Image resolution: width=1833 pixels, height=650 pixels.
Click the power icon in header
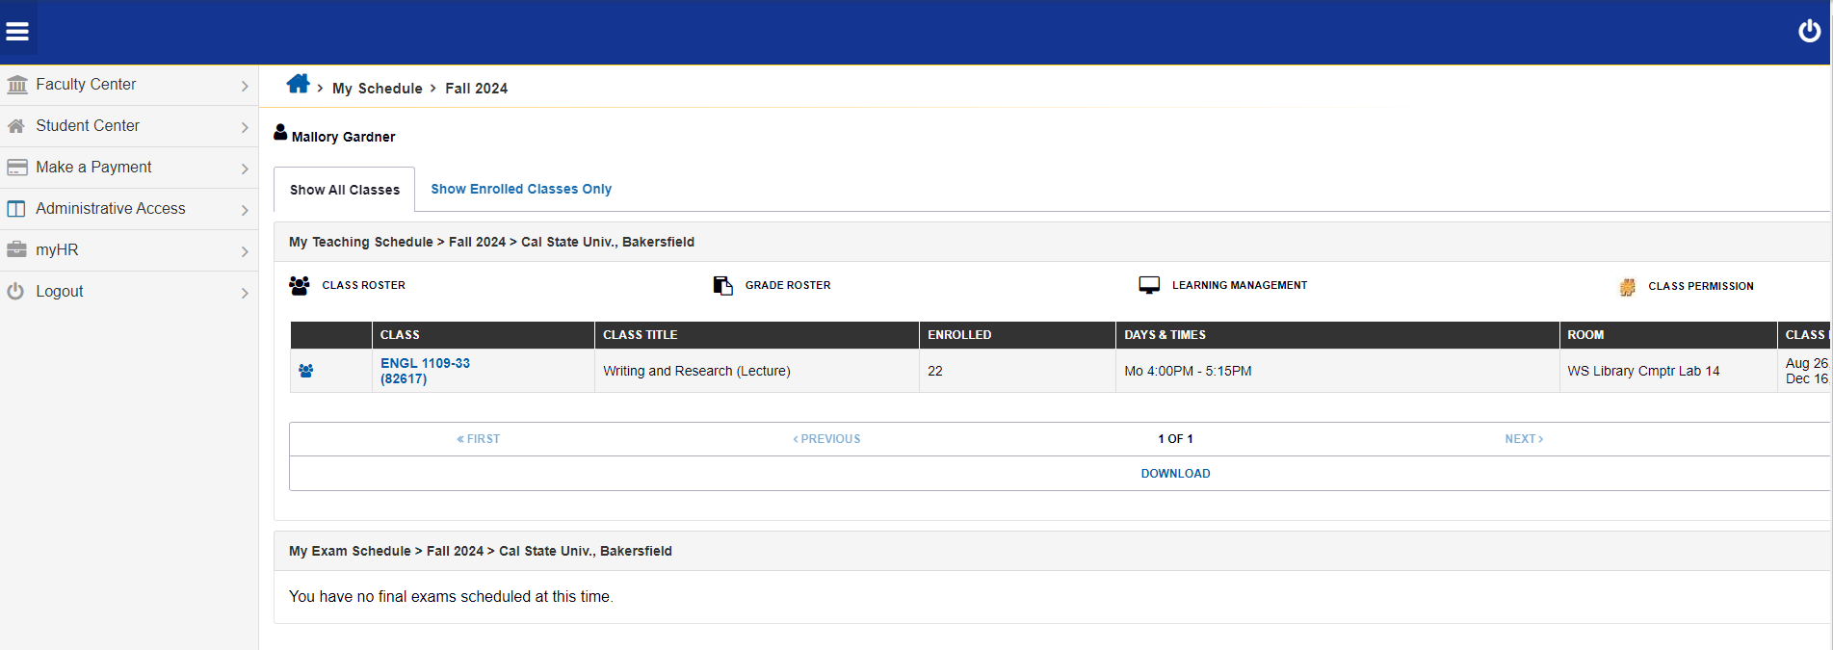[x=1809, y=32]
